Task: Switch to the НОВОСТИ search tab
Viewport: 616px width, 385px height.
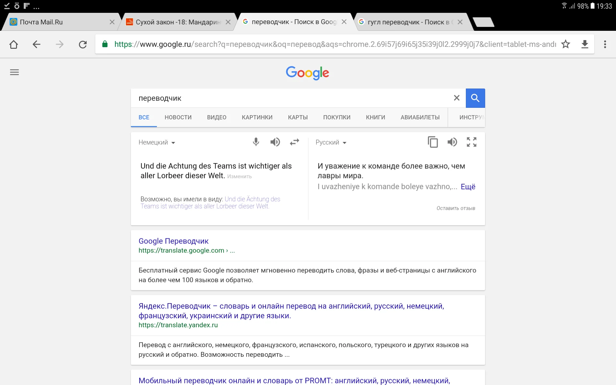Action: coord(178,117)
